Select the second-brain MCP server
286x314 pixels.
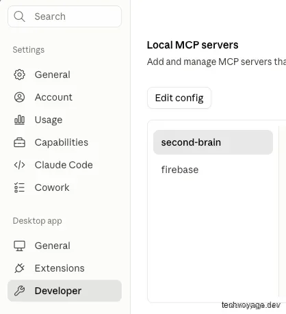click(x=213, y=142)
